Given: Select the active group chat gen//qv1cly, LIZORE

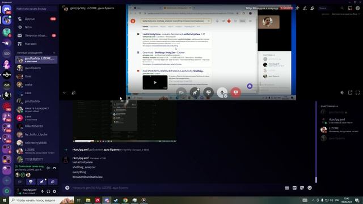Looking at the screenshot, I should tap(36, 59).
